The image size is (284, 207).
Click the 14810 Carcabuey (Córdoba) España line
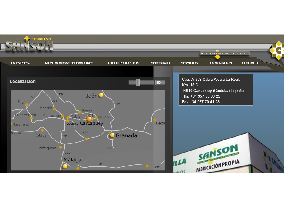[x=213, y=90]
